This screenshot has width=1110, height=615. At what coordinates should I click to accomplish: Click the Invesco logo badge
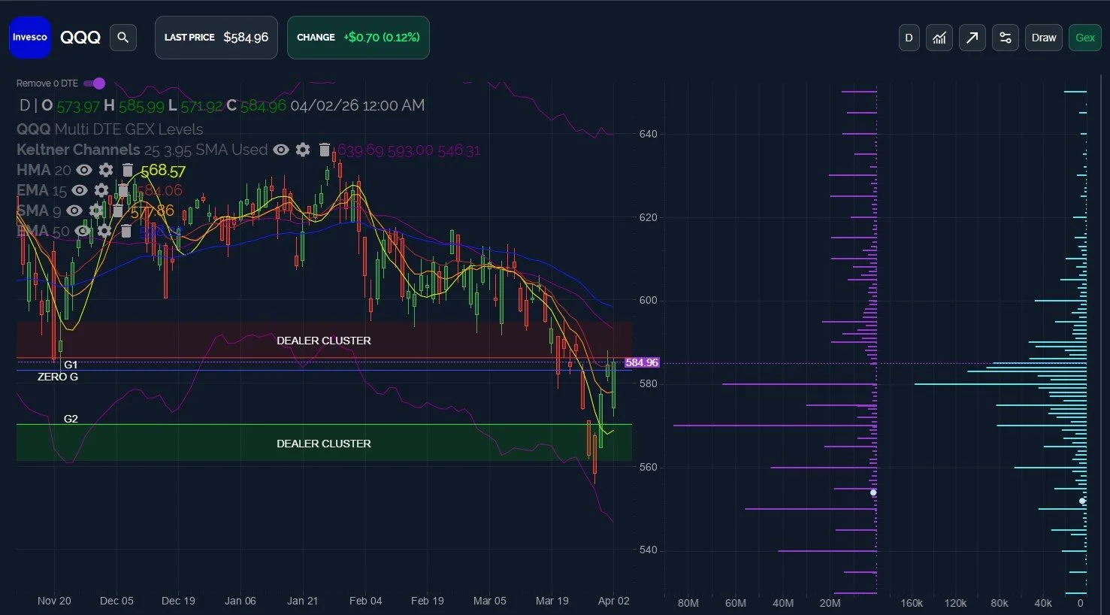[x=30, y=37]
